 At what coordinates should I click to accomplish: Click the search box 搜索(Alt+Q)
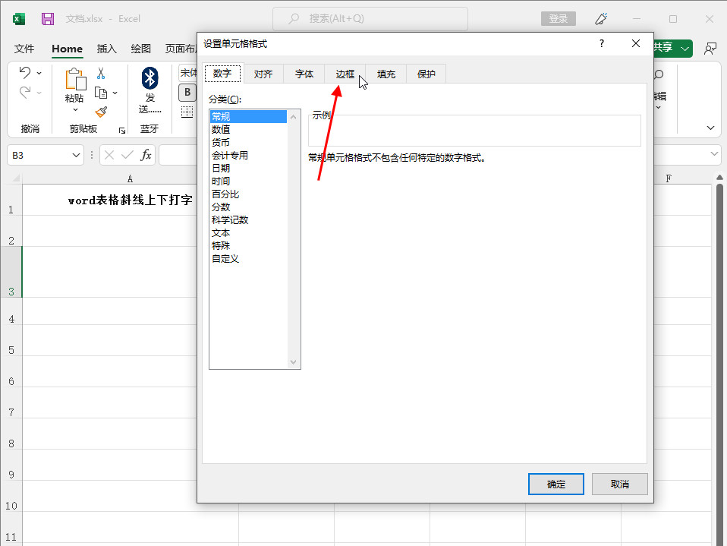click(370, 18)
